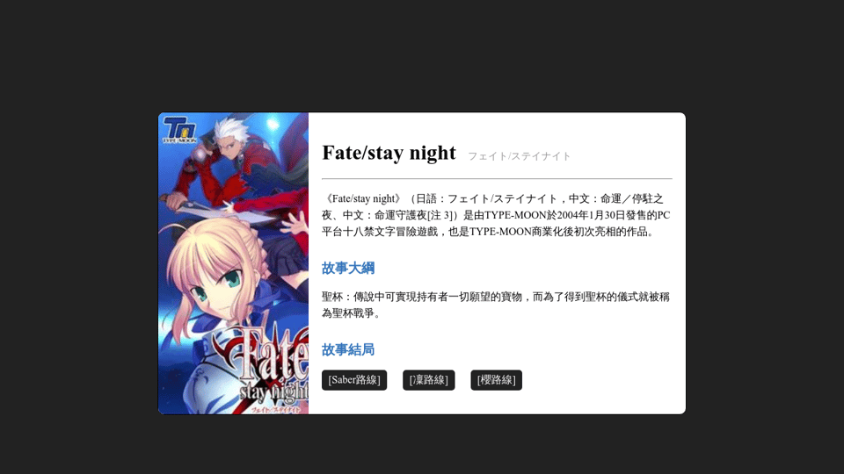Click the 故事大綱 blue heading
This screenshot has height=474, width=844.
click(348, 269)
